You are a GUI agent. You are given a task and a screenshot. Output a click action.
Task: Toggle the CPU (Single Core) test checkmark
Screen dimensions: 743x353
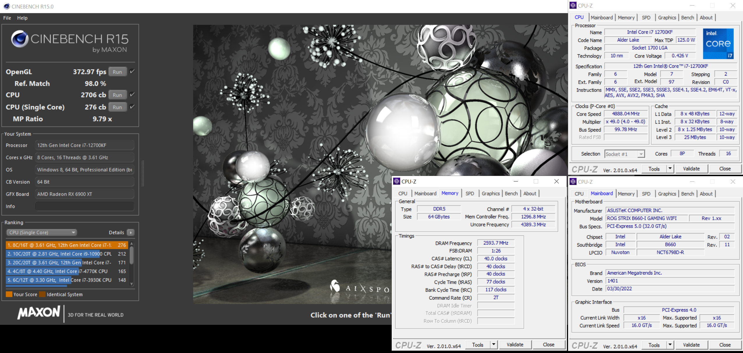[132, 107]
